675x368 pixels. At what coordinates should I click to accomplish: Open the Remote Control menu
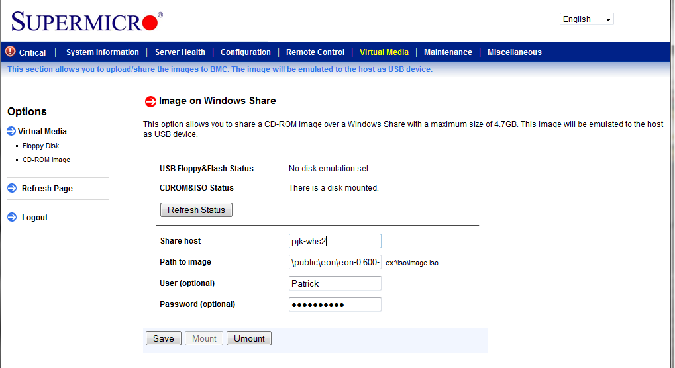coord(315,52)
